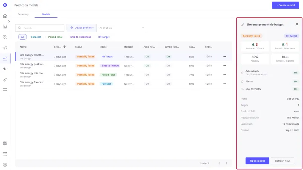Image resolution: width=303 pixels, height=170 pixels.
Task: Select the All filter chip
Action: [x=22, y=37]
